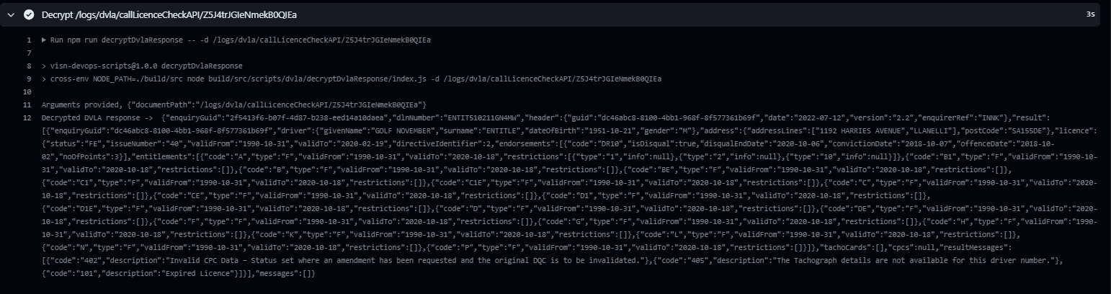This screenshot has height=294, width=1111.
Task: Select log line number 7
Action: coord(28,52)
